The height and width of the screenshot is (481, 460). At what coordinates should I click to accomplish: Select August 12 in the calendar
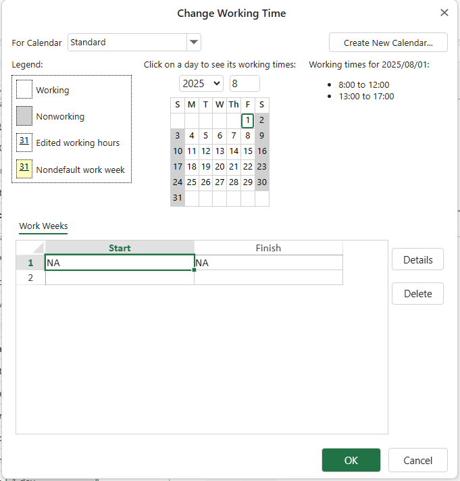coord(205,151)
